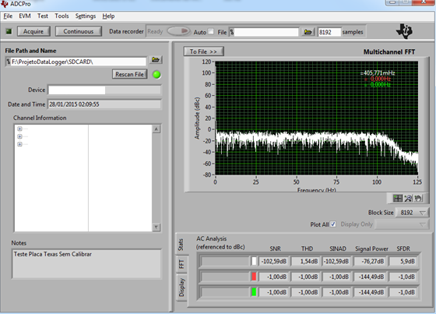Open the Block Size 8192 dropdown
The image size is (436, 314).
(412, 213)
